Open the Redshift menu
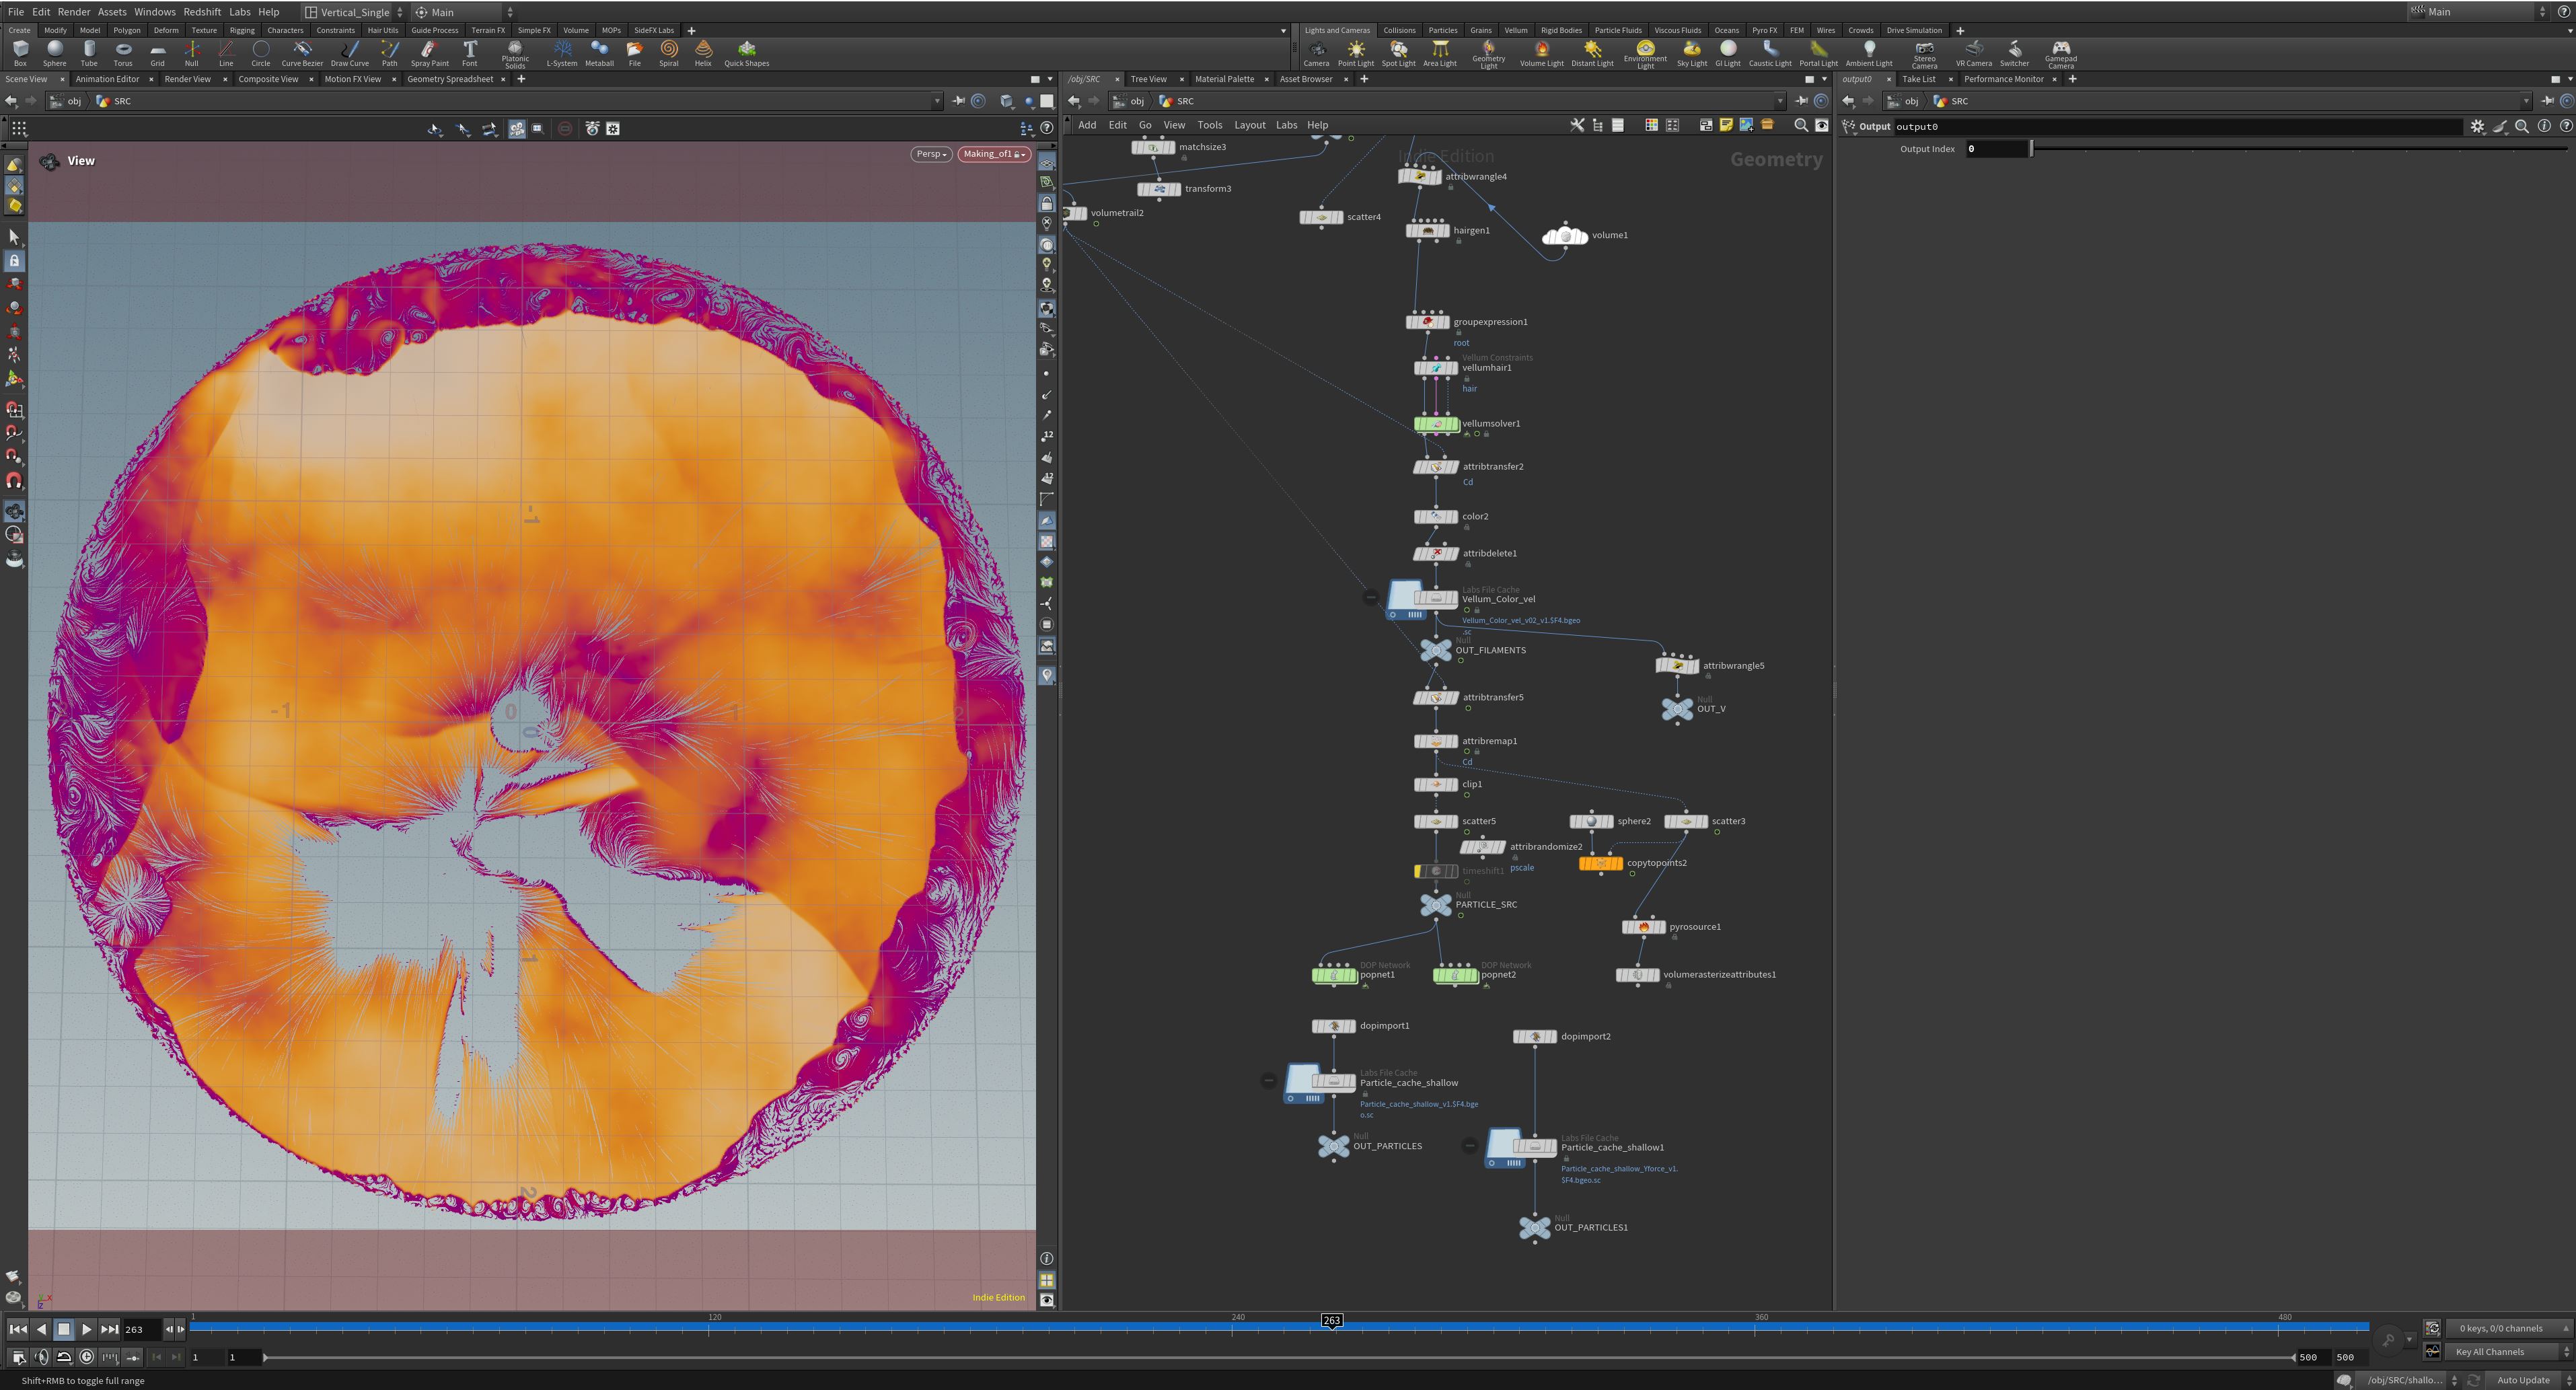 202,12
